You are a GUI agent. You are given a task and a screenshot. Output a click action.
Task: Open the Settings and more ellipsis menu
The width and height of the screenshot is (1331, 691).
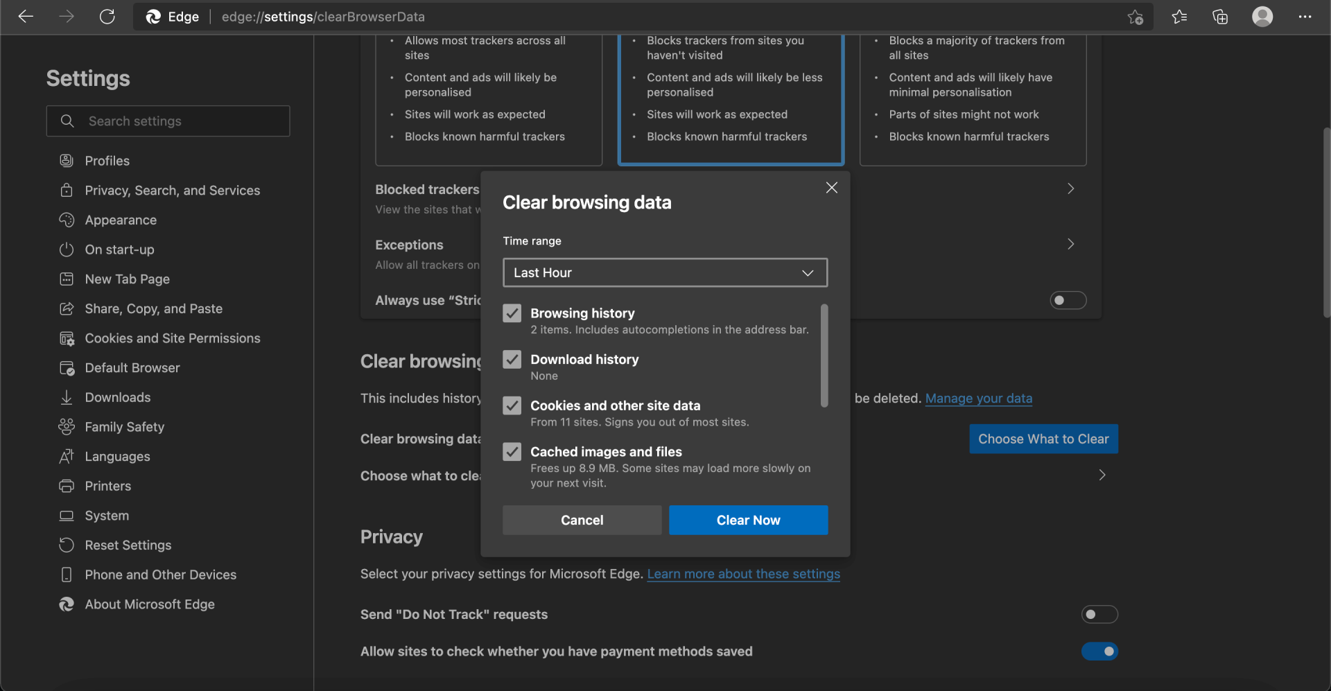pyautogui.click(x=1305, y=17)
